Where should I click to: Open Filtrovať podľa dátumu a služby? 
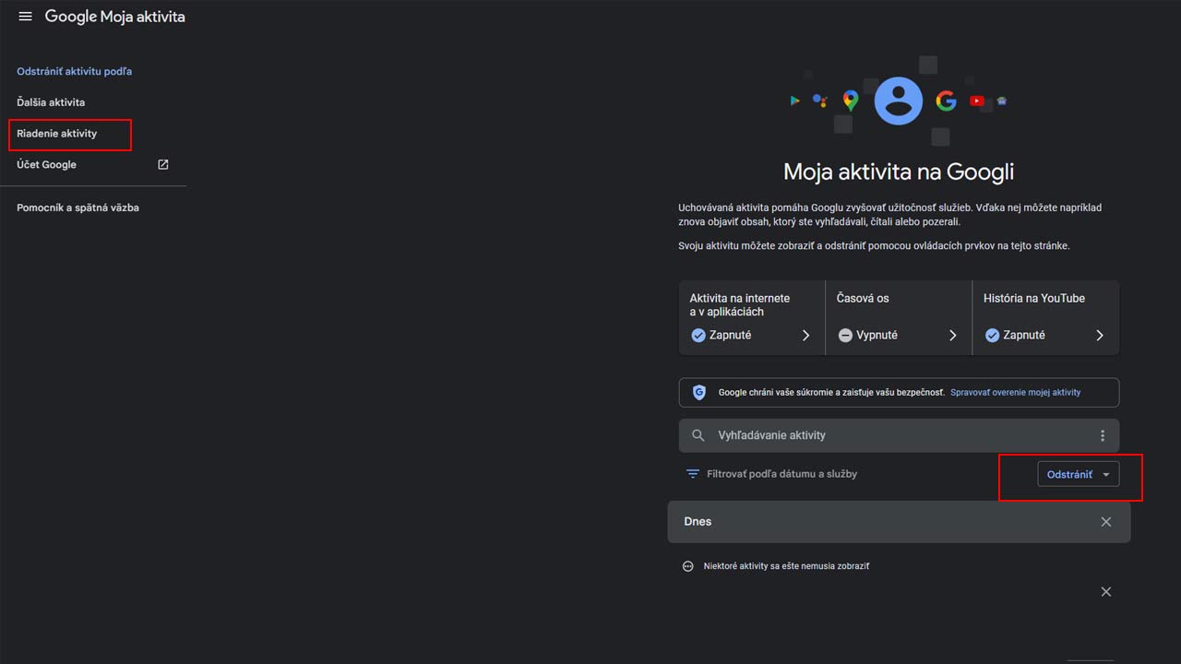[781, 474]
